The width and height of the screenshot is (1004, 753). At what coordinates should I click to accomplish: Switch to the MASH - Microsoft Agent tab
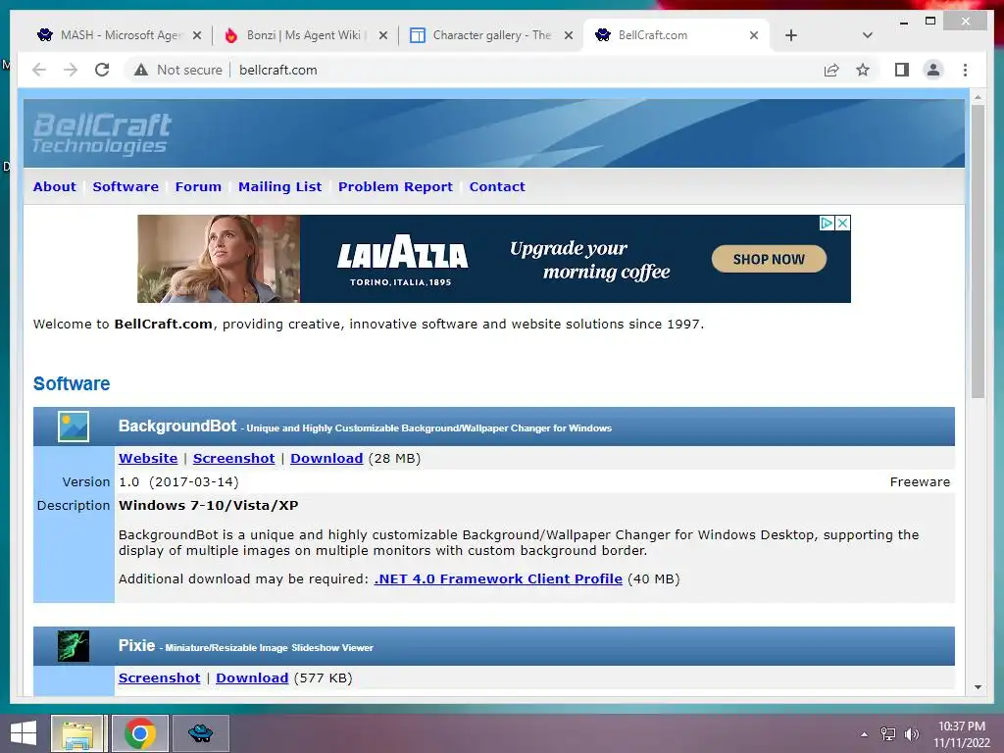120,35
